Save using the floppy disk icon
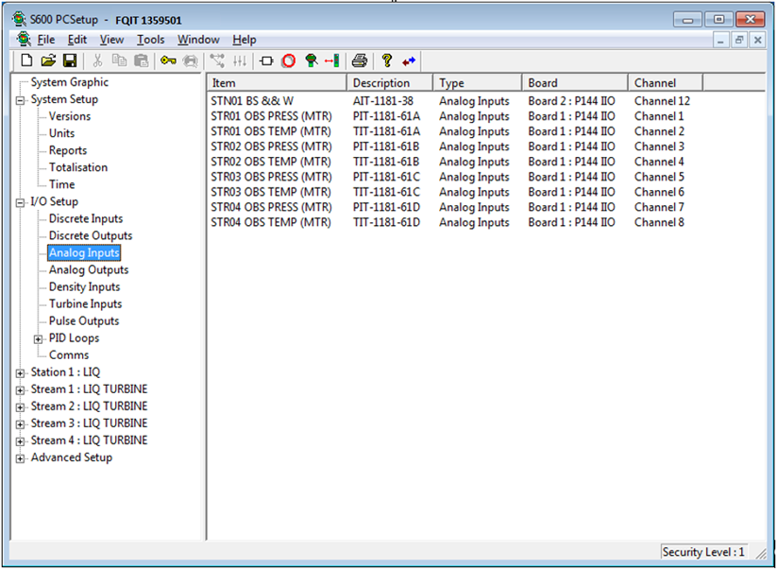 click(69, 61)
